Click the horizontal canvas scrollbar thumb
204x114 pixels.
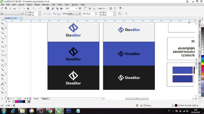click(x=137, y=98)
